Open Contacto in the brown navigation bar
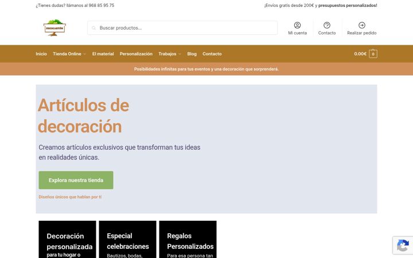413x258 pixels. [x=212, y=54]
